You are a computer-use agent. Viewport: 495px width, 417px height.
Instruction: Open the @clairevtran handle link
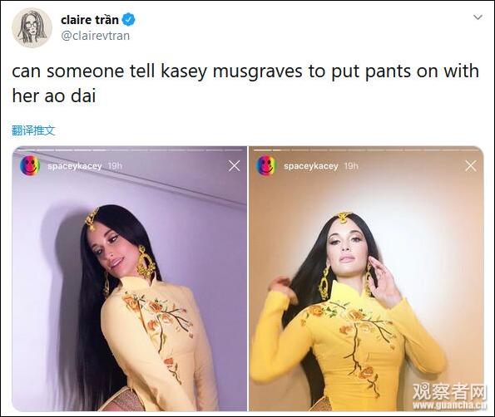(x=95, y=36)
